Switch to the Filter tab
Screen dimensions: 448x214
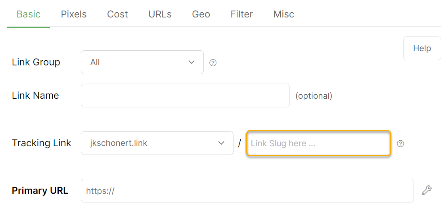(x=242, y=15)
